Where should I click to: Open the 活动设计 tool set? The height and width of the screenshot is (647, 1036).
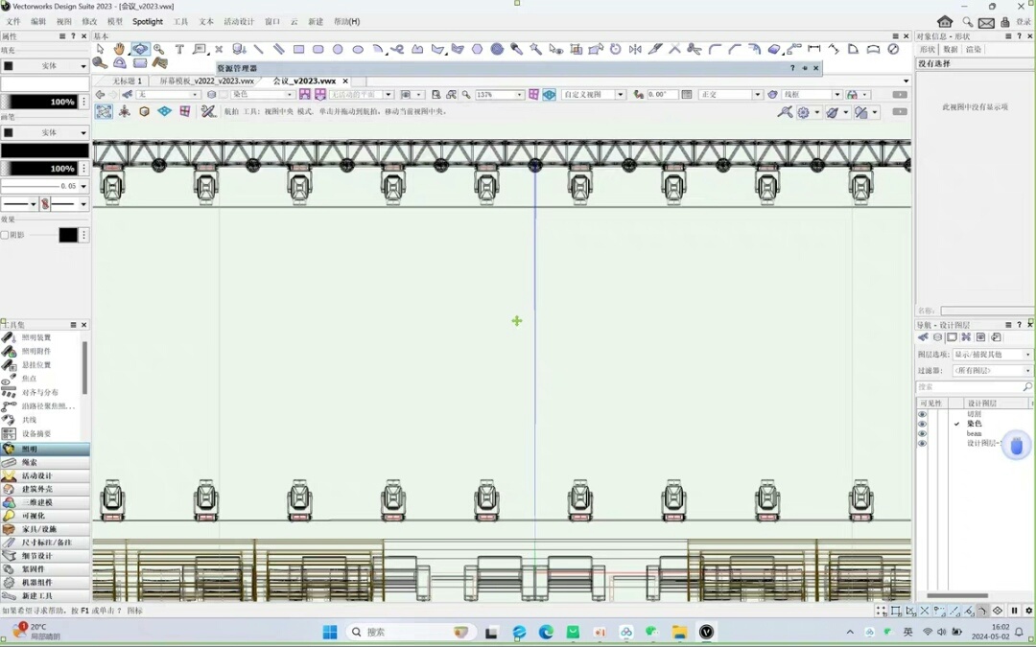[x=37, y=475]
